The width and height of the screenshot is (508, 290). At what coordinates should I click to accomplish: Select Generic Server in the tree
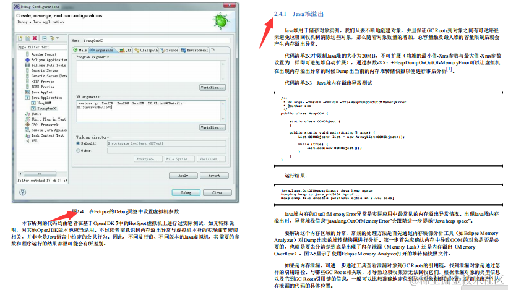[42, 70]
